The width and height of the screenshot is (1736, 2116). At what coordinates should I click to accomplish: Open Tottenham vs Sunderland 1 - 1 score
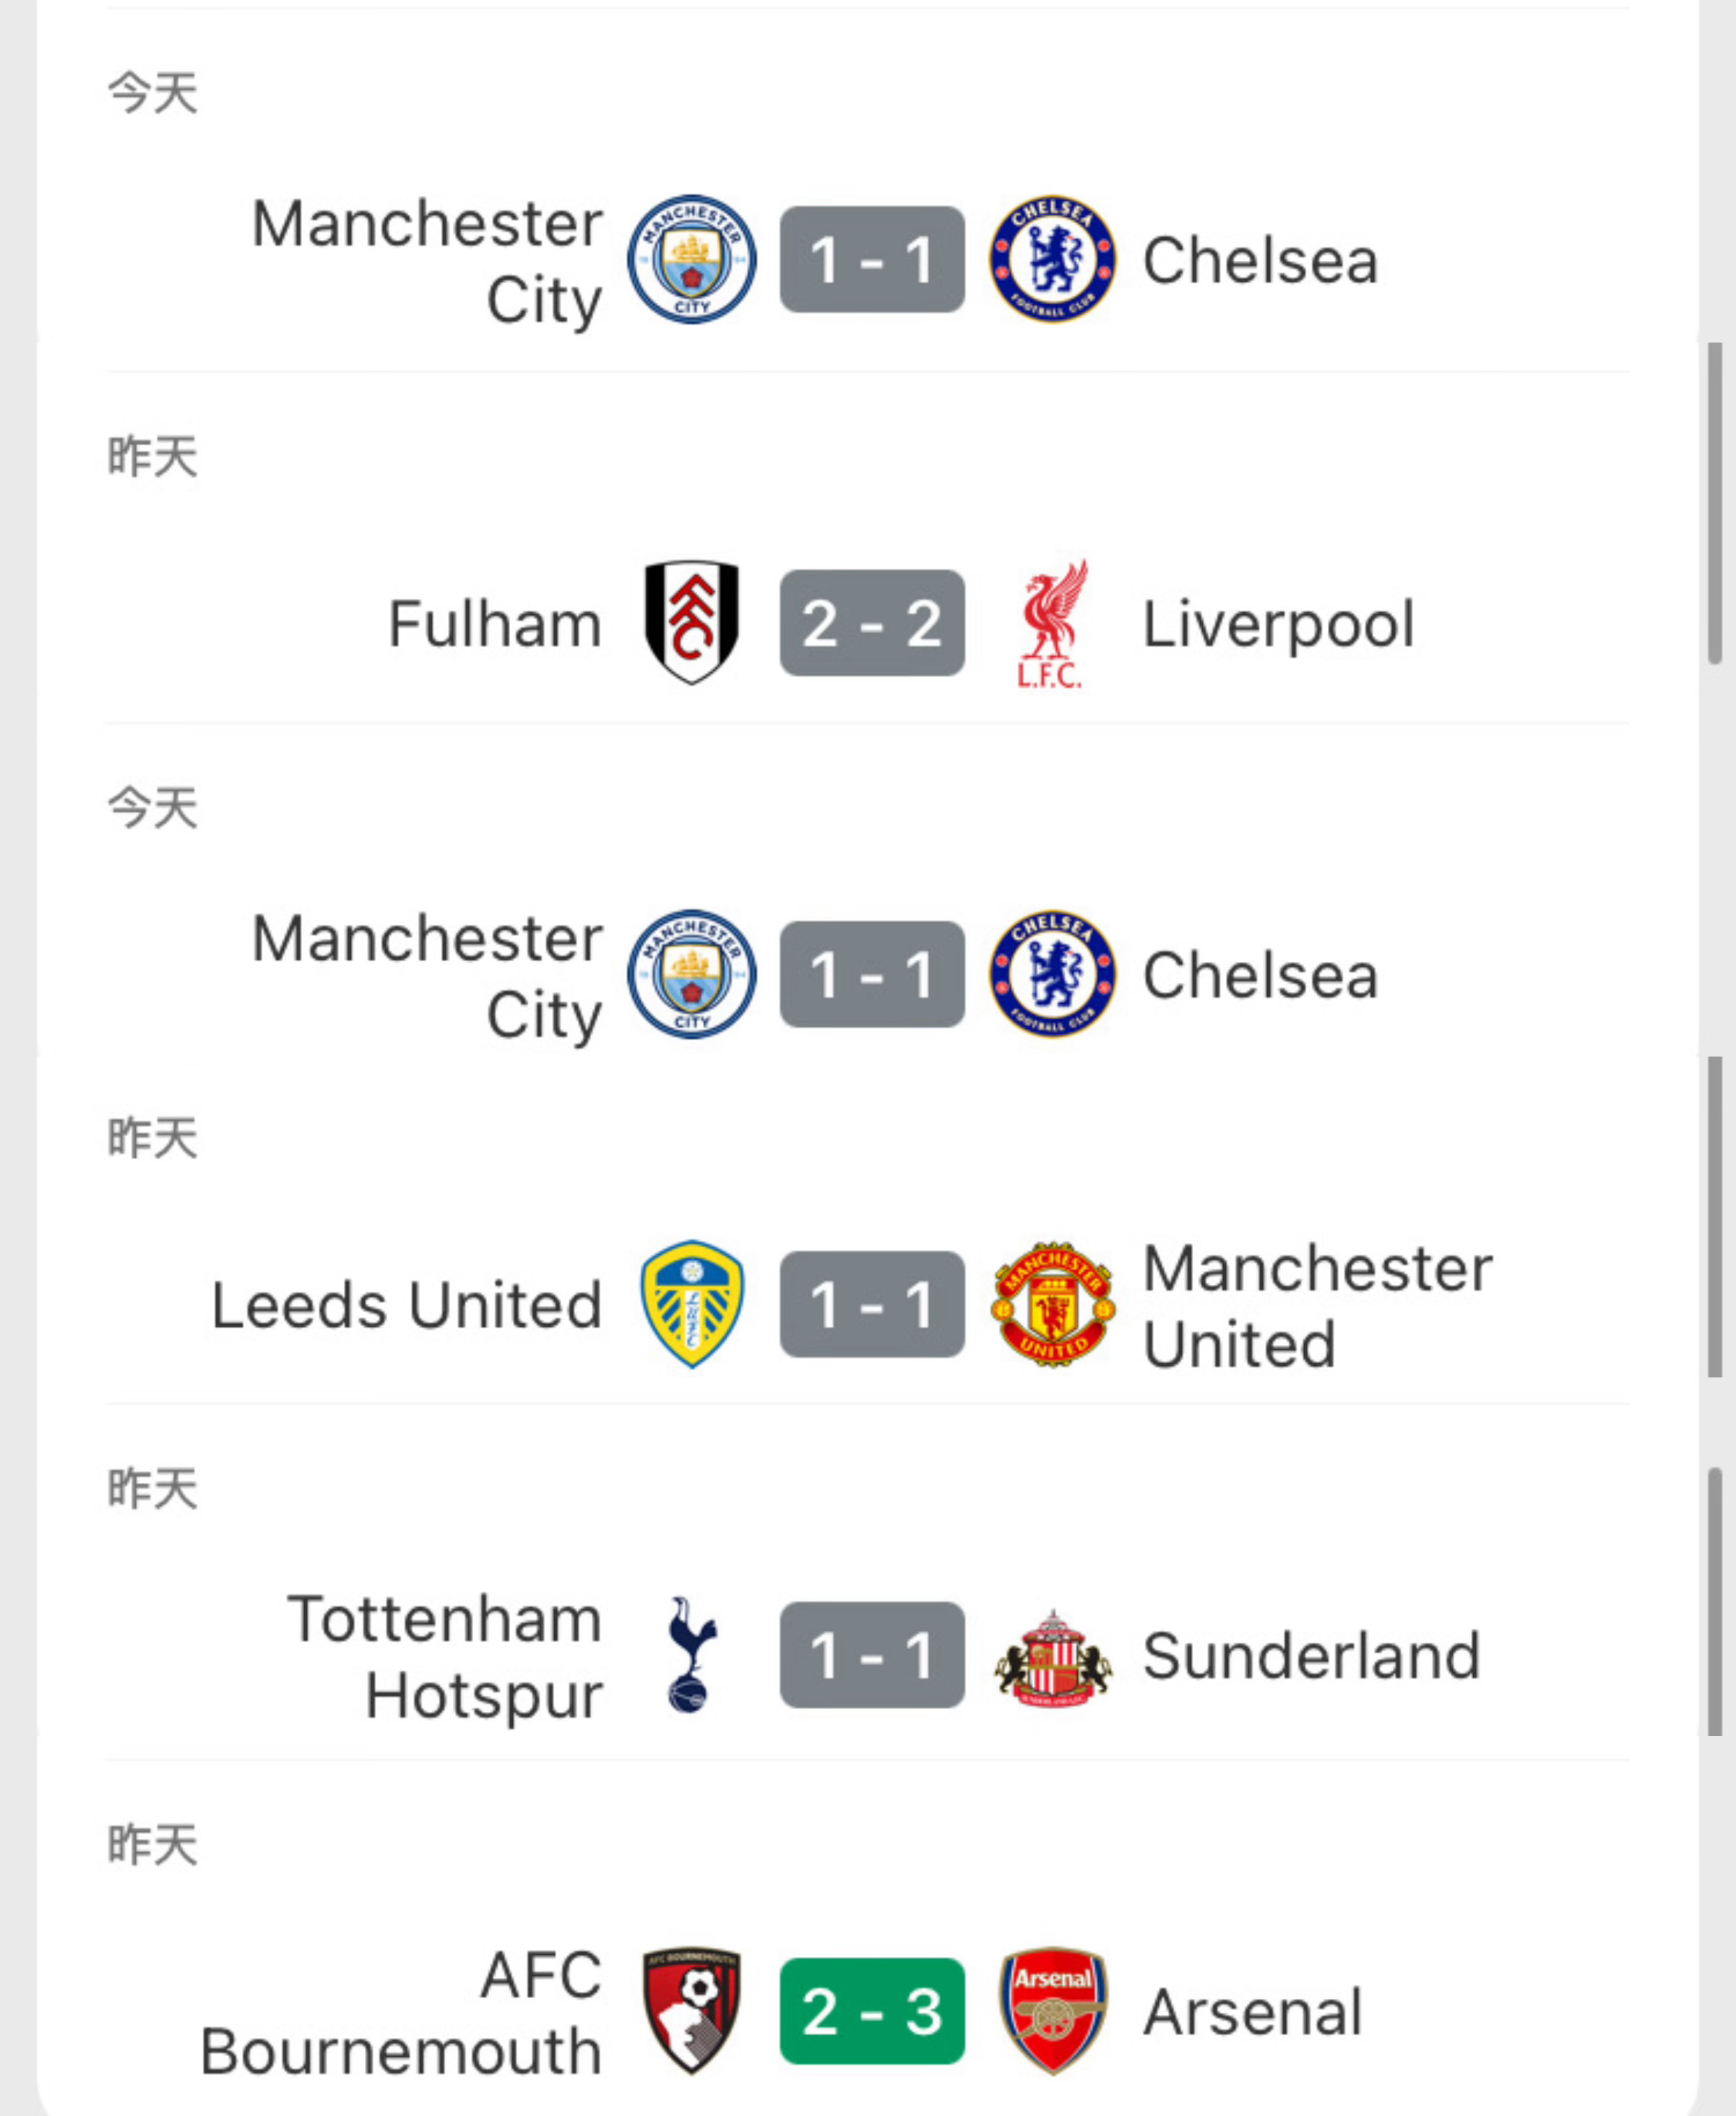coord(872,1655)
